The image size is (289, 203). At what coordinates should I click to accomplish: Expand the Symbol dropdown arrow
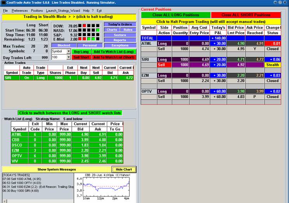tap(69, 51)
